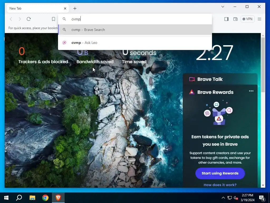Open the tab search dropdown chevron
Image resolution: width=270 pixels, height=203 pixels.
(223, 7)
